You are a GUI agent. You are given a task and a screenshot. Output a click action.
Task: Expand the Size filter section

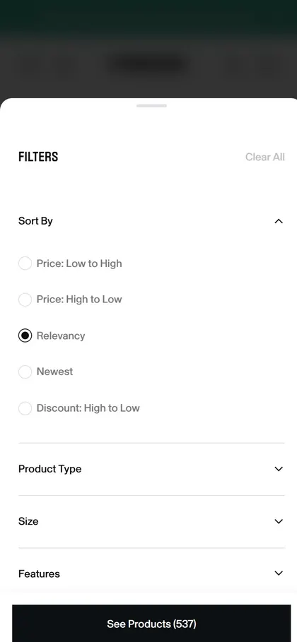151,521
